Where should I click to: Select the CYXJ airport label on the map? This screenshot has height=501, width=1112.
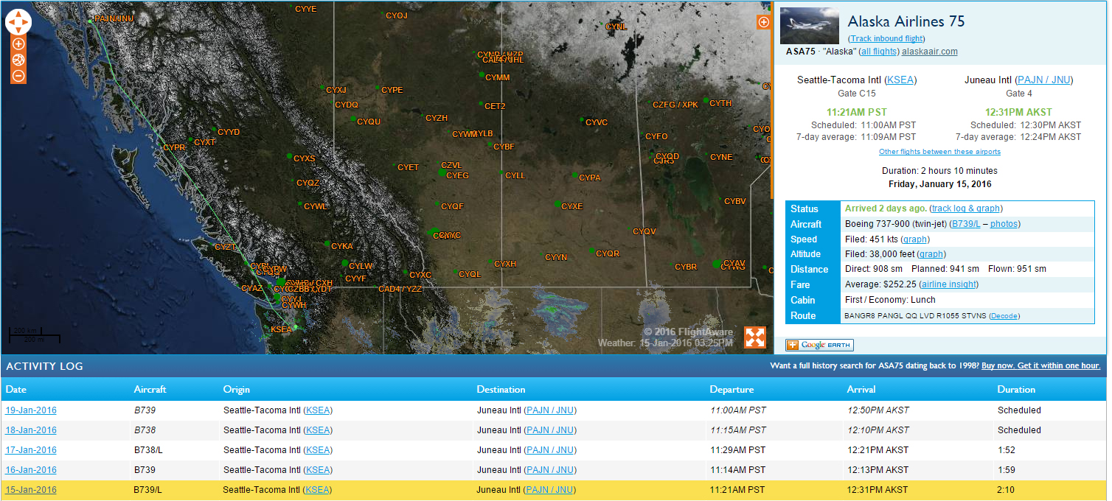point(336,90)
